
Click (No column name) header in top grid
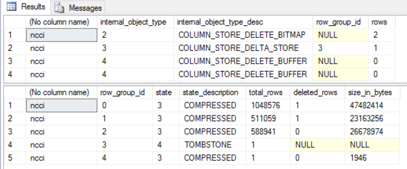pos(61,22)
